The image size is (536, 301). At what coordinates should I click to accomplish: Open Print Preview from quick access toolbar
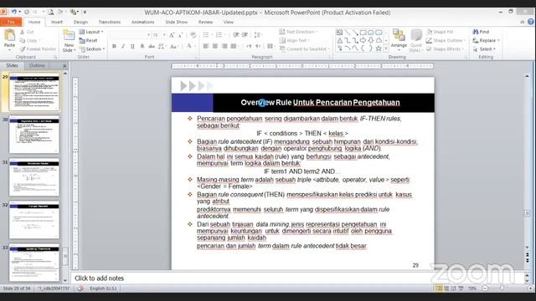(50, 12)
